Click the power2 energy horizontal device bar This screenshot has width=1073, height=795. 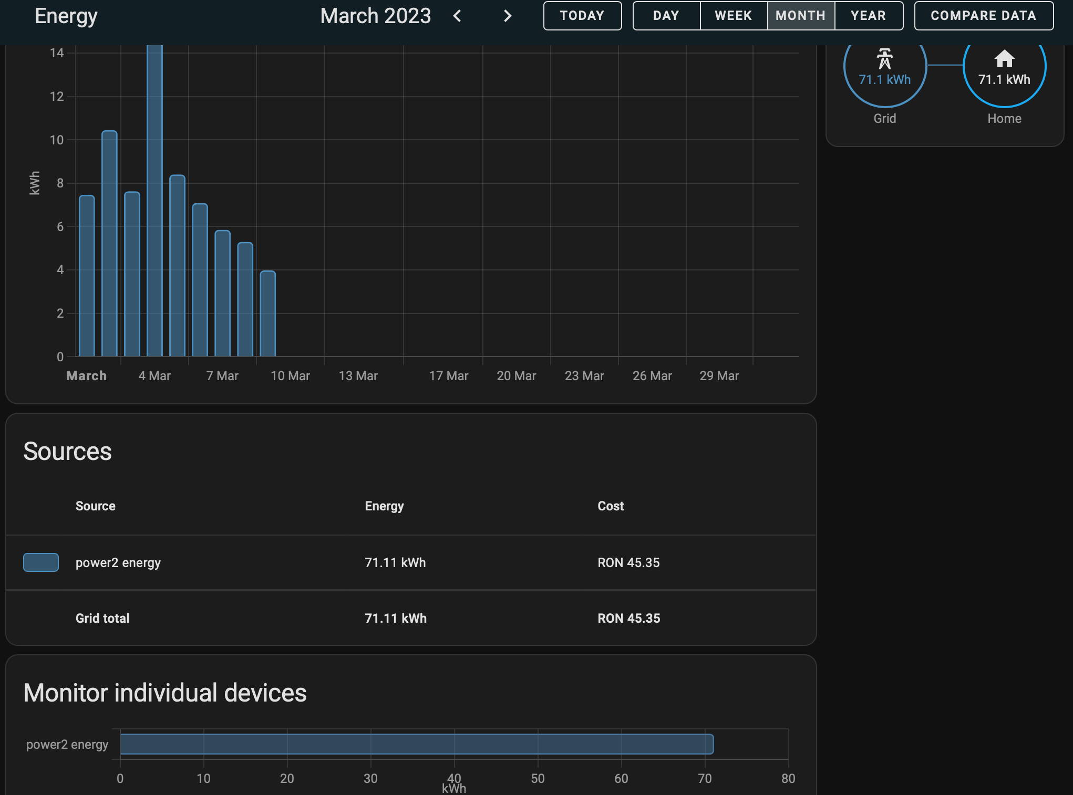416,744
